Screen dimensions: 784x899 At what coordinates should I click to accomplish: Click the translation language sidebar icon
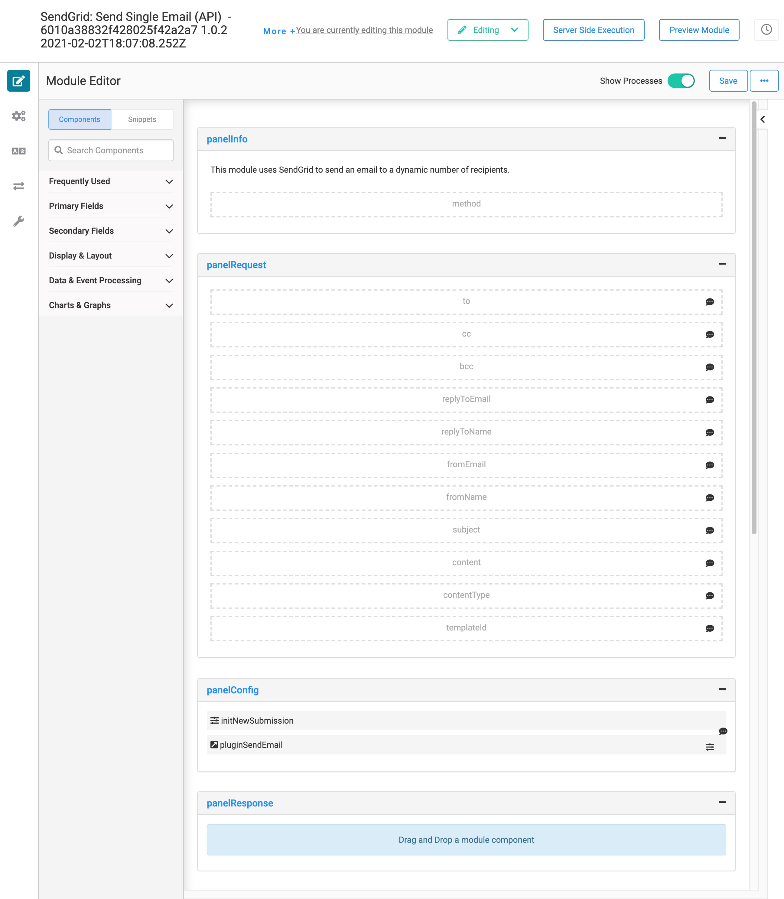[19, 151]
